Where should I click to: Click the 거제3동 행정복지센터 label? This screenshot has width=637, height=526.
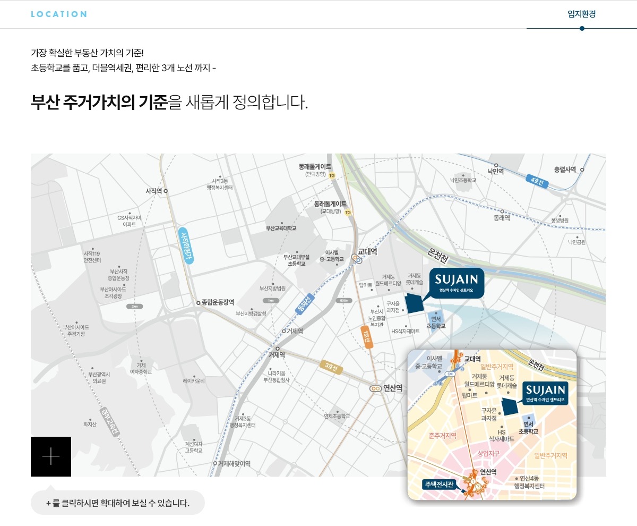pos(243,422)
